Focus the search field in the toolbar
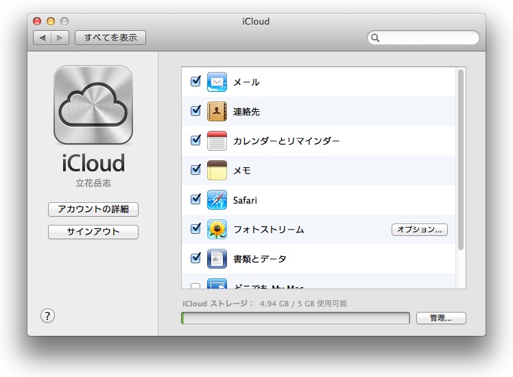Viewport: 513px width, 377px height. coord(427,38)
